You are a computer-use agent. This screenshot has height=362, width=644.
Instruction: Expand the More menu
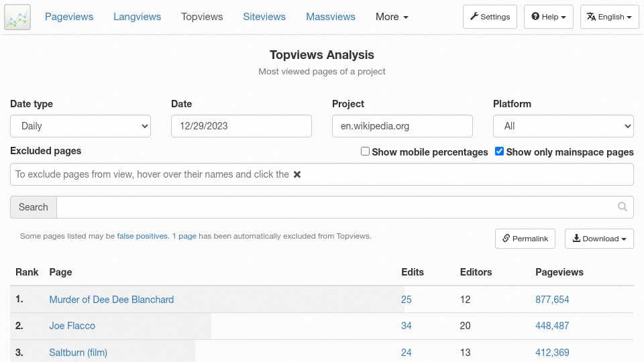(x=392, y=17)
